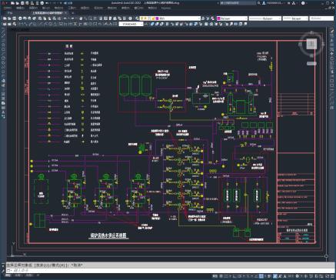Switch to the first paper layout tab

pyautogui.click(x=18, y=275)
